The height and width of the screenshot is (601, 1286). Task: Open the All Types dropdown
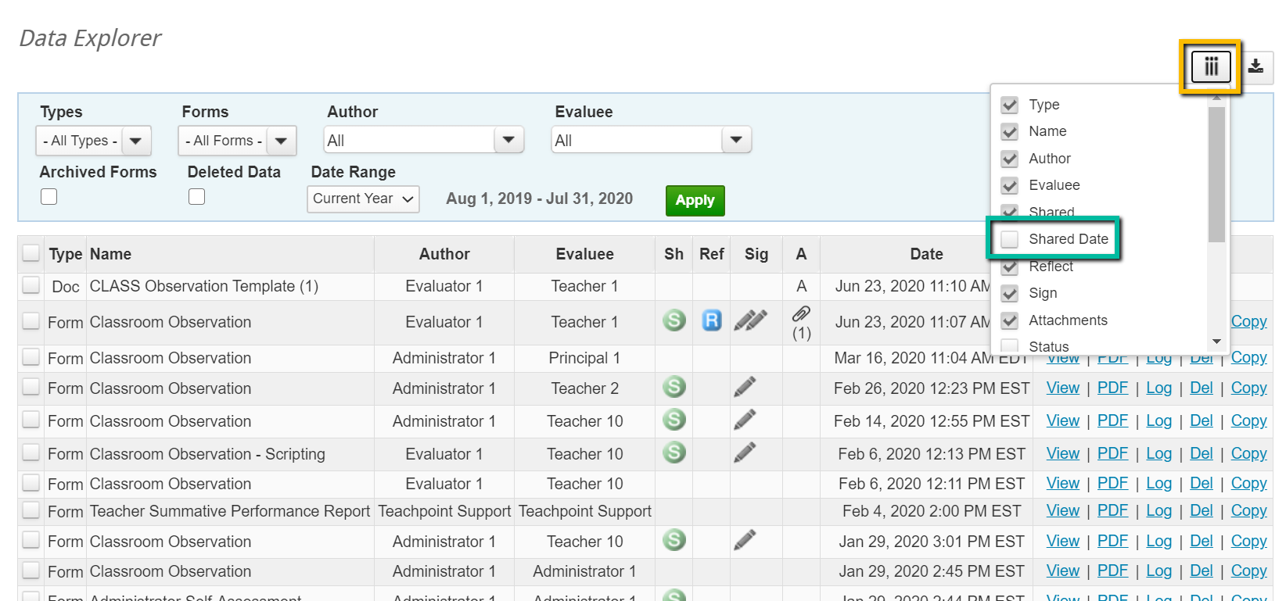pyautogui.click(x=135, y=141)
